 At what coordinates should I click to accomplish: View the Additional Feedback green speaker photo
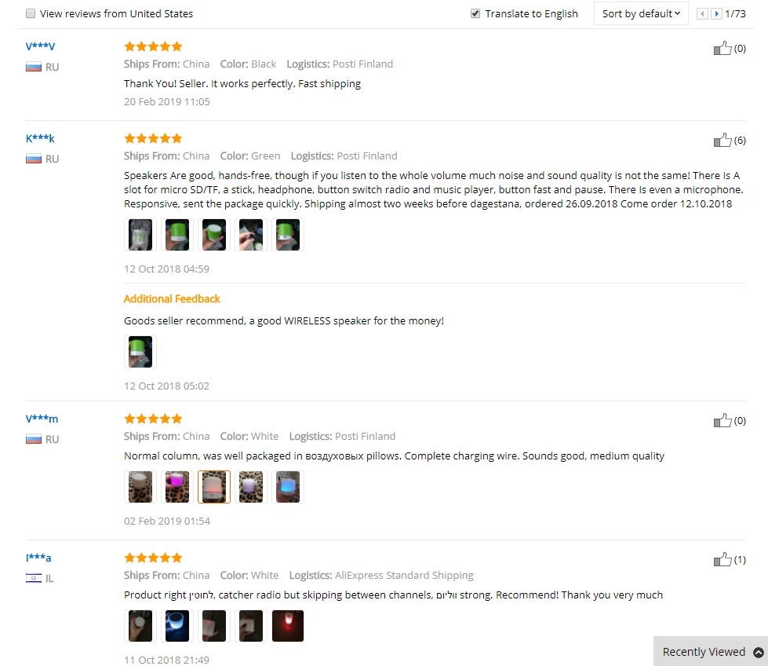[x=140, y=352]
